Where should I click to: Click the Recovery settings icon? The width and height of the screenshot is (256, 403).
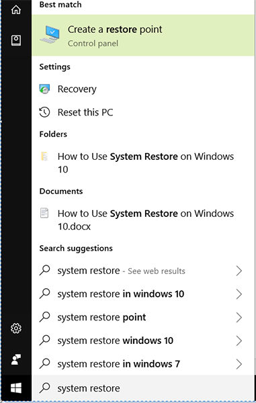point(44,89)
